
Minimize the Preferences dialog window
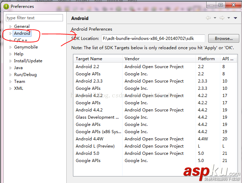coord(211,5)
